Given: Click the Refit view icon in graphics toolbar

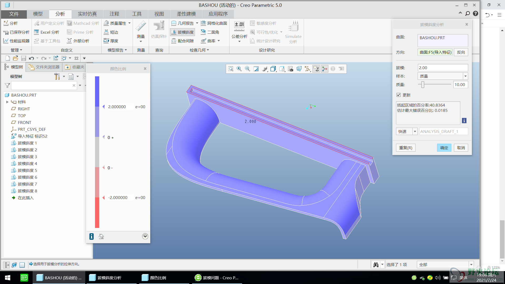Looking at the screenshot, I should (x=231, y=69).
